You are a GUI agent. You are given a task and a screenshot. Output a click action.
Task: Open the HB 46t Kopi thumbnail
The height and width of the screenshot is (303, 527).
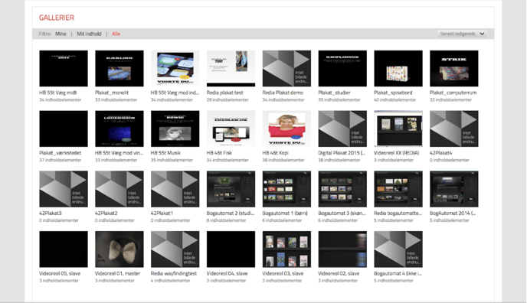[286, 129]
